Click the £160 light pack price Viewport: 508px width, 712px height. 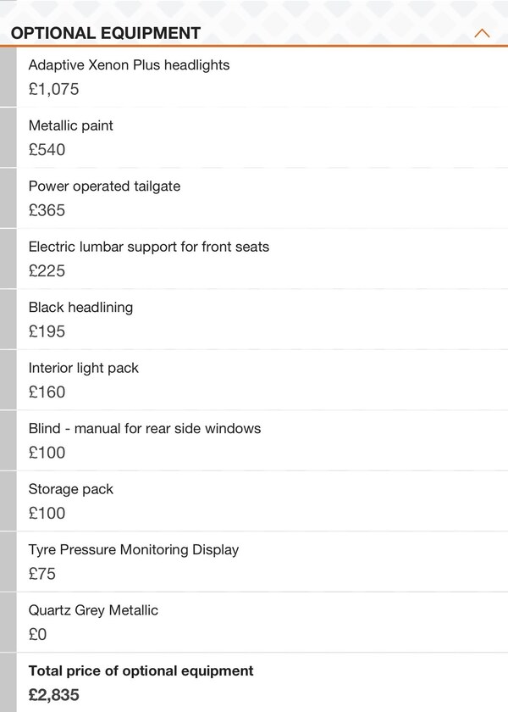pyautogui.click(x=47, y=392)
